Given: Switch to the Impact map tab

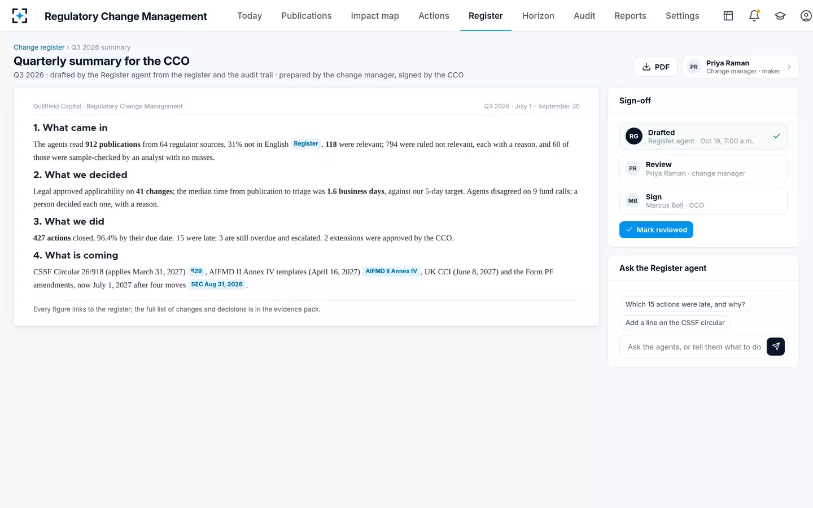Looking at the screenshot, I should point(375,16).
